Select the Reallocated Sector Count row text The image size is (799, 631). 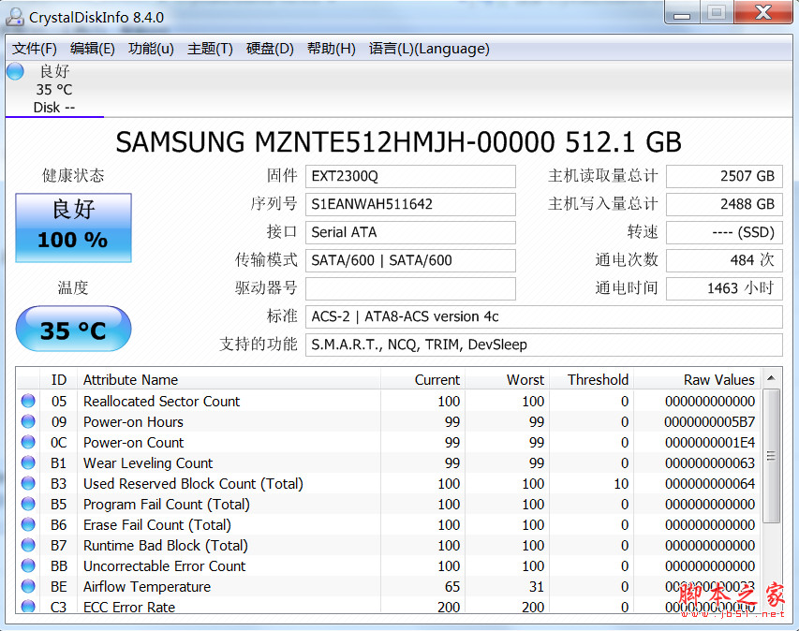[161, 402]
